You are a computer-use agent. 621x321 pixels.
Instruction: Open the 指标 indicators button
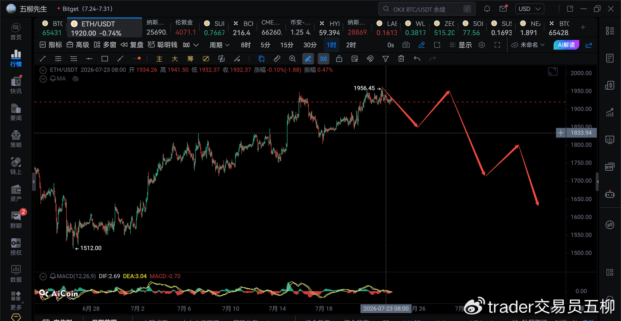pyautogui.click(x=51, y=45)
